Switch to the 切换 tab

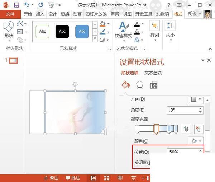pos(65,14)
